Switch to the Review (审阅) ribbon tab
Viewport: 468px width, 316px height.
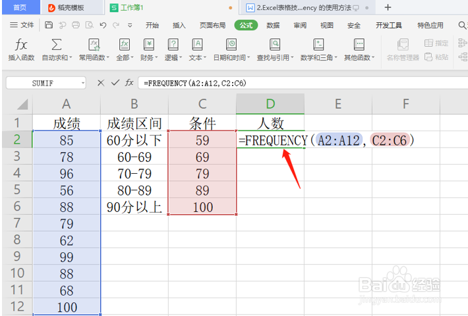(300, 25)
